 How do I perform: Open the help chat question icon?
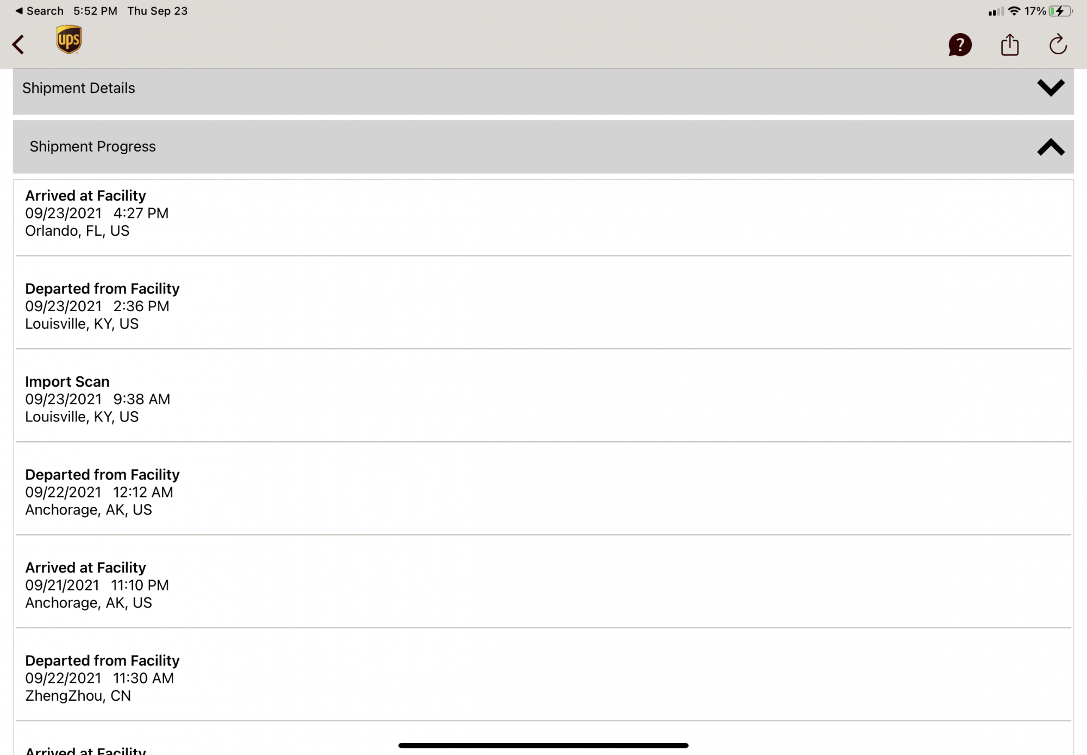960,45
